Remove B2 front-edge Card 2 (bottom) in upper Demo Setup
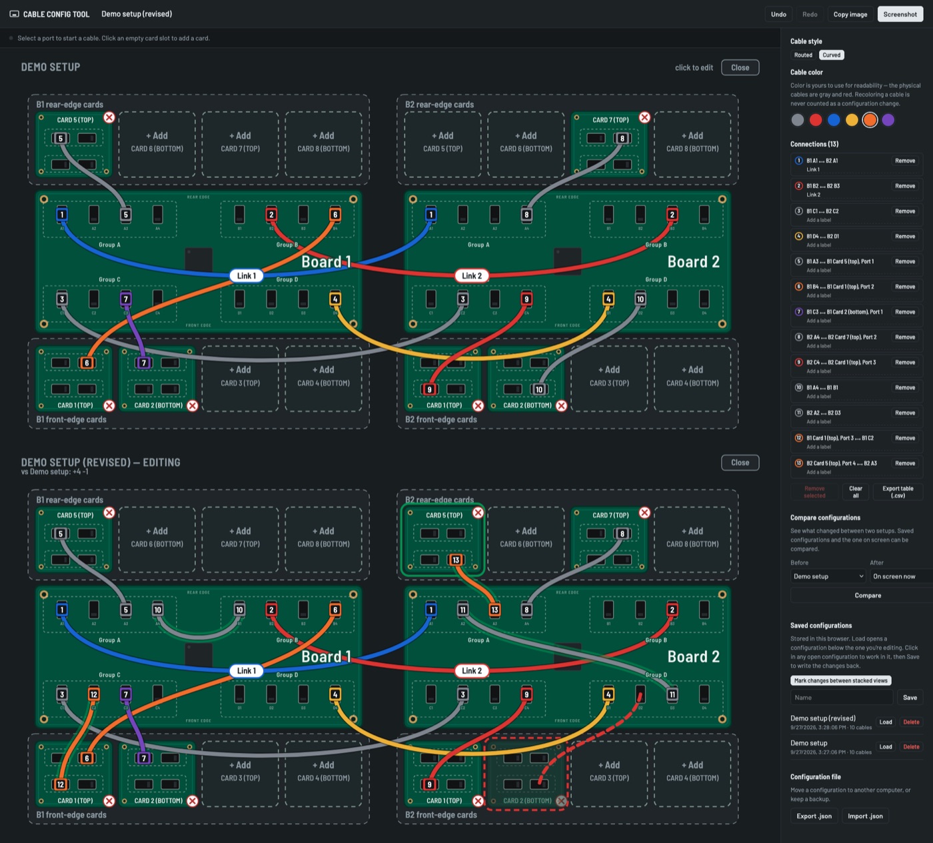The width and height of the screenshot is (933, 843). coord(561,406)
